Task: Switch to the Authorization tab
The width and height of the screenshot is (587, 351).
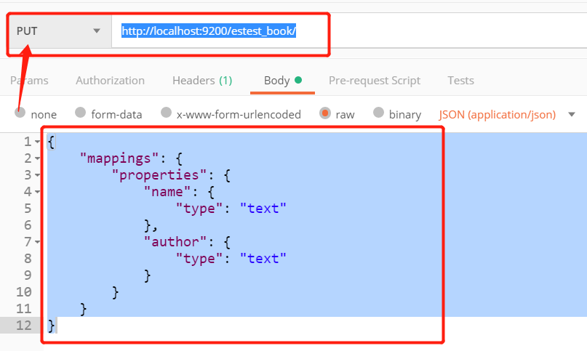Action: click(x=110, y=81)
